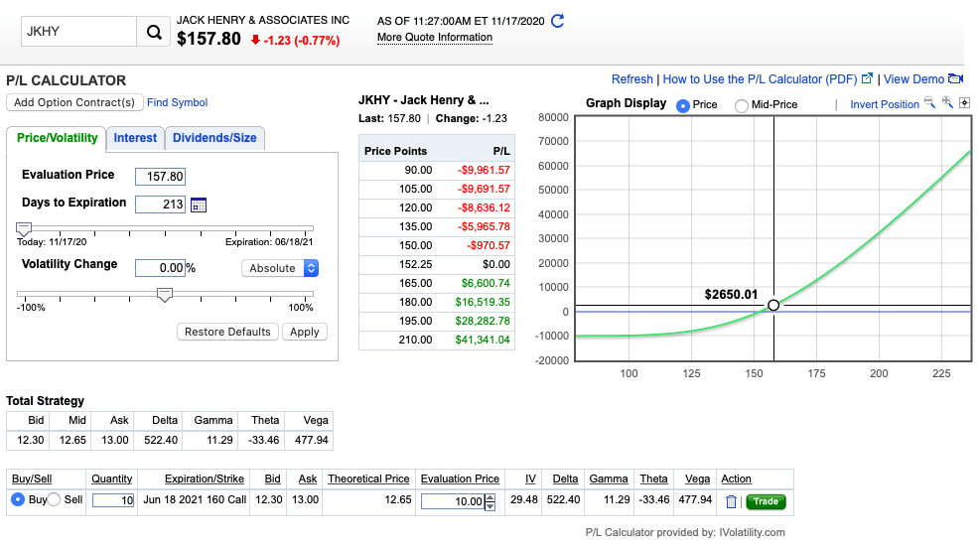This screenshot has height=547, width=979.
Task: Click the Quantity field showing 10
Action: pos(113,500)
